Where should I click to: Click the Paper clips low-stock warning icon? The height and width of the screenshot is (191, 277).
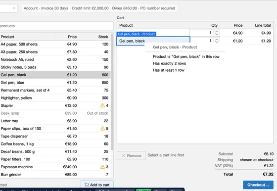pos(102,129)
